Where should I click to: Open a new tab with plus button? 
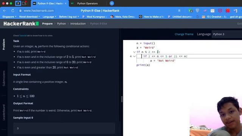click(x=112, y=3)
